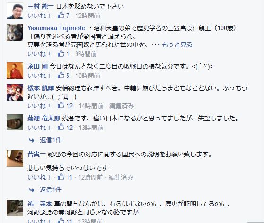
Task: Open Yasumasa Fujimoto's profile name link
Action: (x=57, y=28)
